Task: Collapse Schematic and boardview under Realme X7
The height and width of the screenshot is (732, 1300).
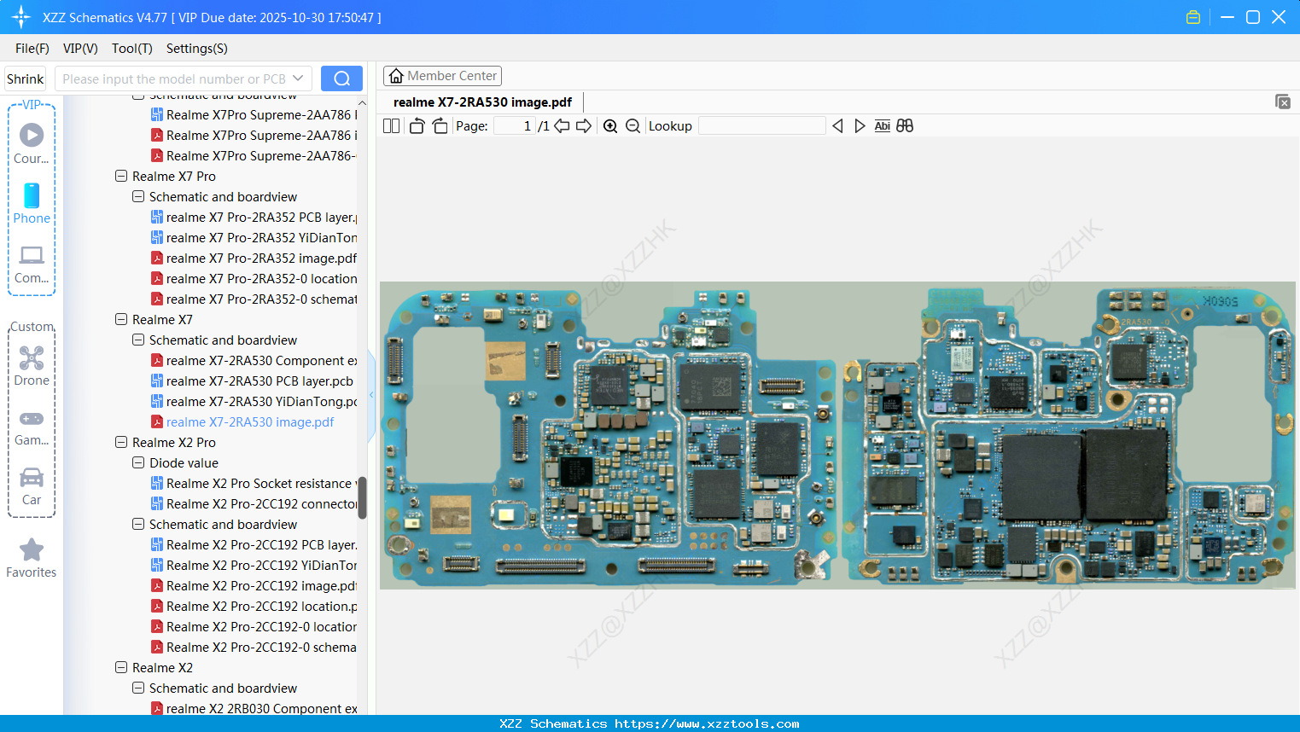Action: click(x=138, y=340)
